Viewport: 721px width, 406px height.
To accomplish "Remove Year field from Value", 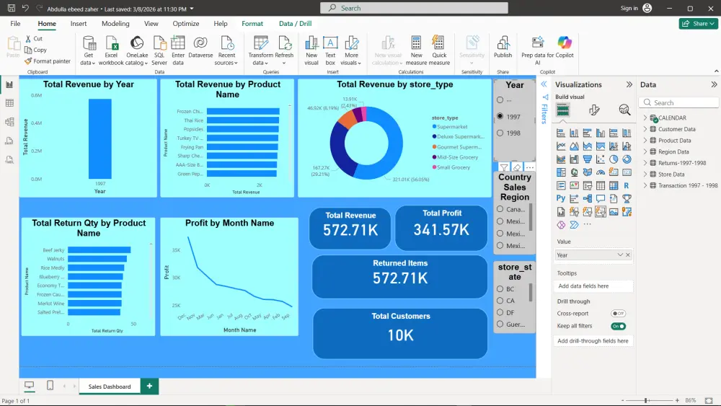I will [x=628, y=255].
